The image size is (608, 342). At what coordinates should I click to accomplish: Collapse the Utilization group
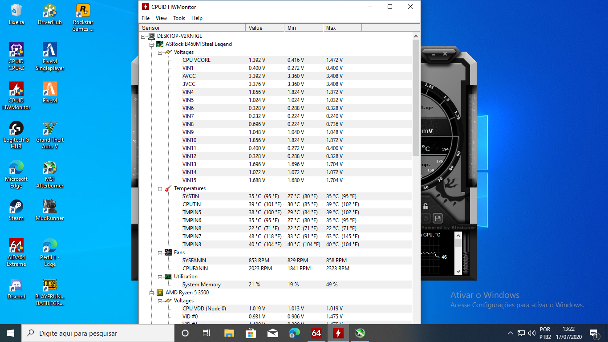pos(160,277)
